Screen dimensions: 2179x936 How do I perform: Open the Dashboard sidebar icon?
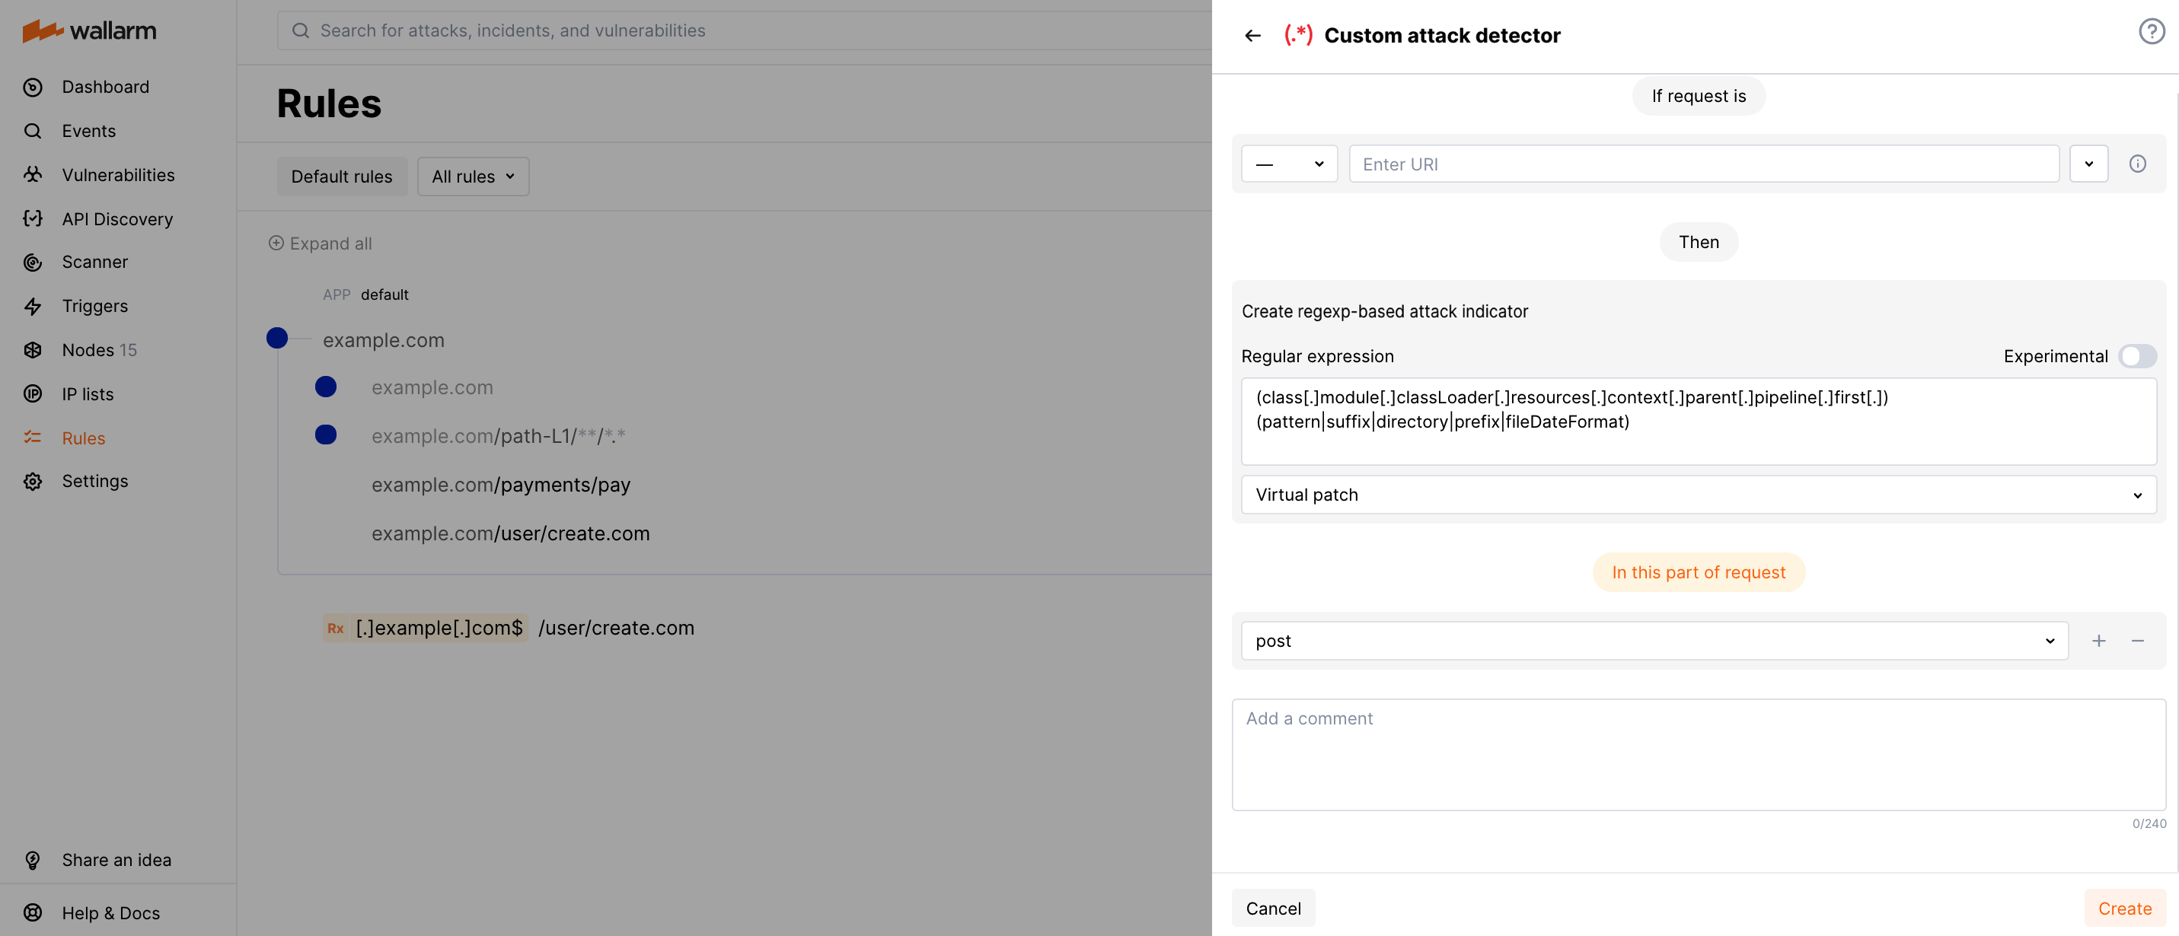coord(32,86)
